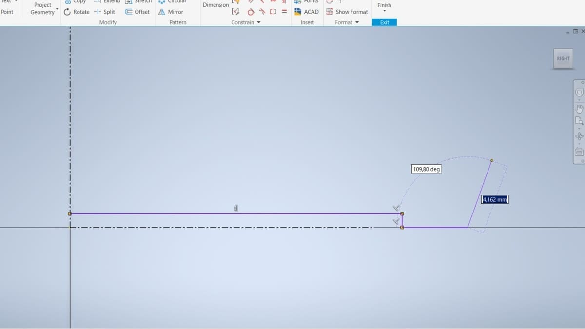Restore the sketch document window
This screenshot has height=329, width=585.
576,31
